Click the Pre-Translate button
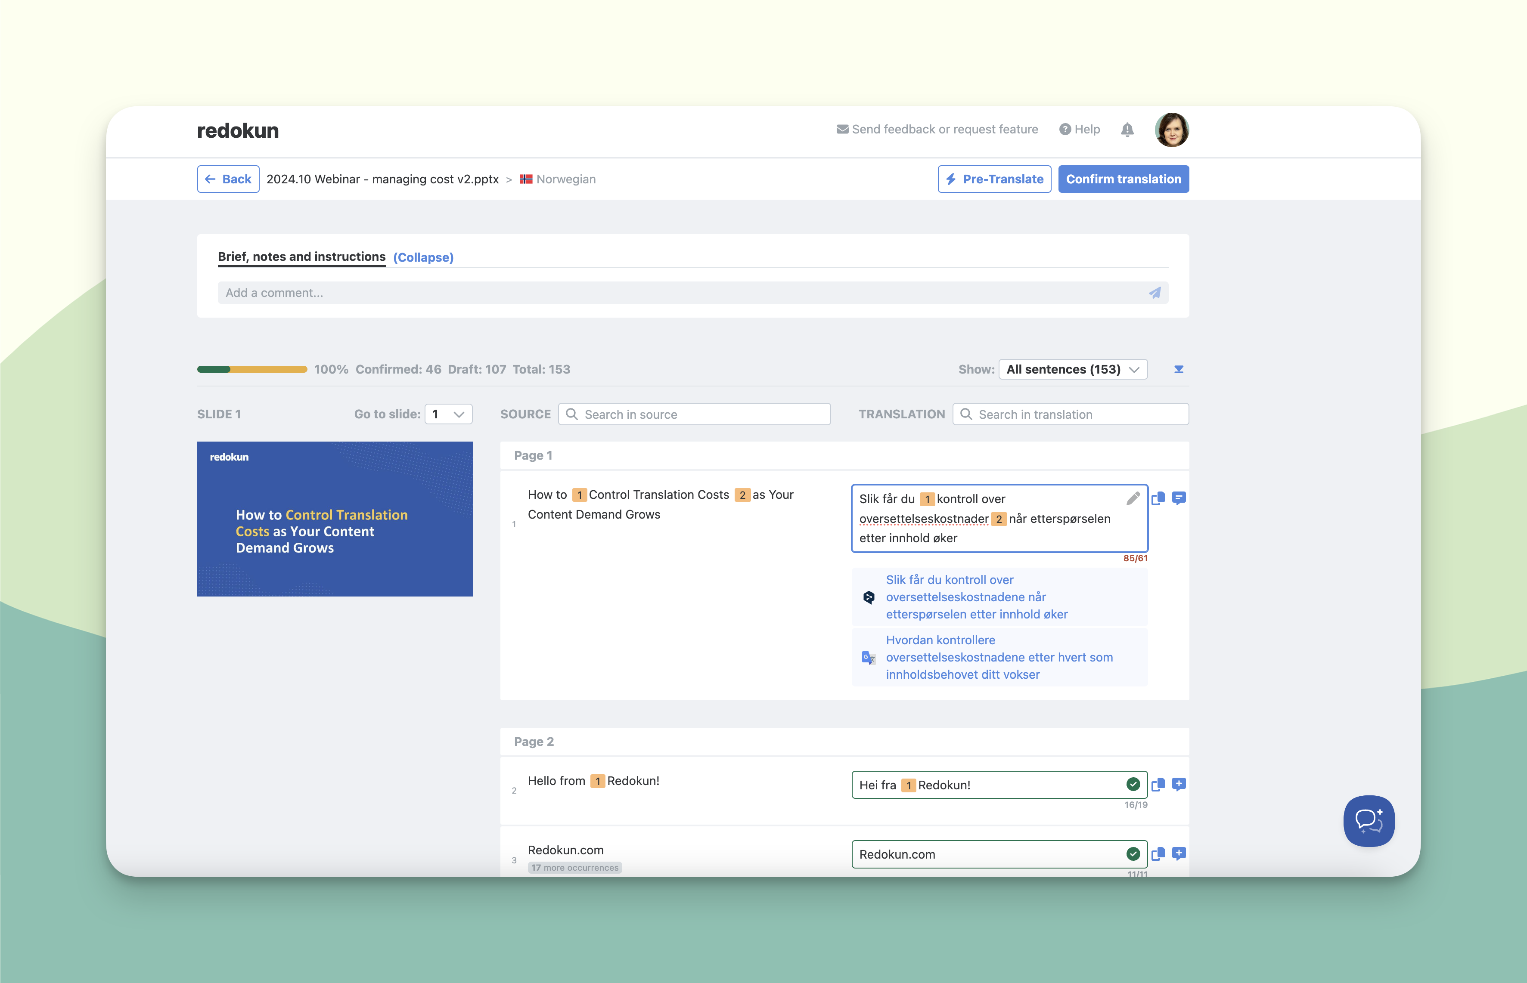The width and height of the screenshot is (1527, 983). pyautogui.click(x=994, y=179)
